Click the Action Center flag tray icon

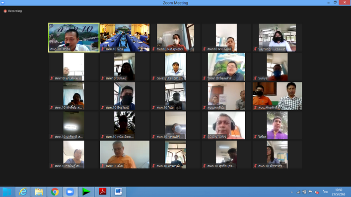(x=310, y=192)
